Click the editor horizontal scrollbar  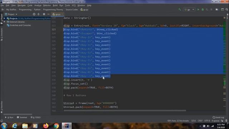125,111
